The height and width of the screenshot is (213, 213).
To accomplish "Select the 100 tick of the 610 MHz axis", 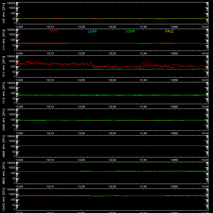I will [x=13, y=67].
